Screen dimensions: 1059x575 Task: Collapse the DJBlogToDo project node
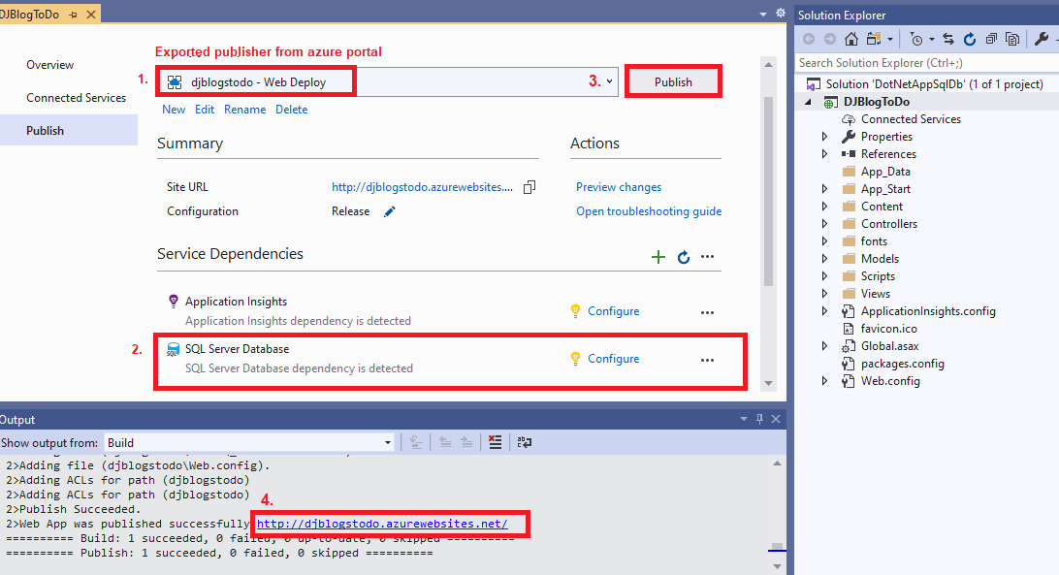pyautogui.click(x=809, y=102)
